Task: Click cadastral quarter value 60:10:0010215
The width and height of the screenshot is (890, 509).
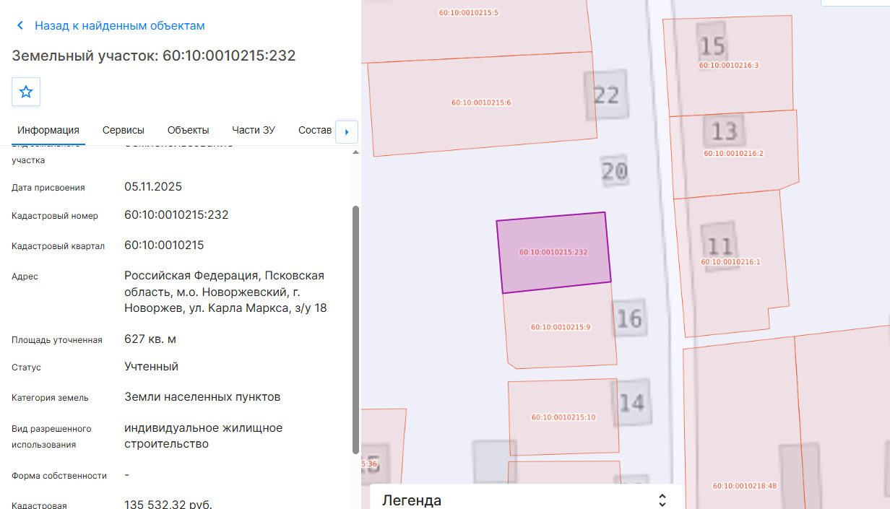Action: [164, 245]
